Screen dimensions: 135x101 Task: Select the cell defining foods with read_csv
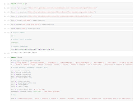point(71,12)
